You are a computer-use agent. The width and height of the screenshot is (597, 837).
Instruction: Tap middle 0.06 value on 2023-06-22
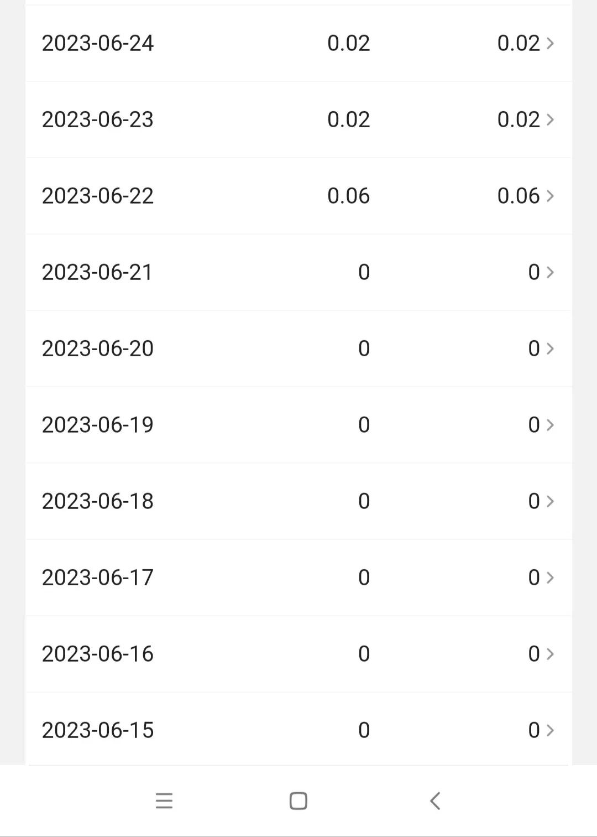click(348, 196)
